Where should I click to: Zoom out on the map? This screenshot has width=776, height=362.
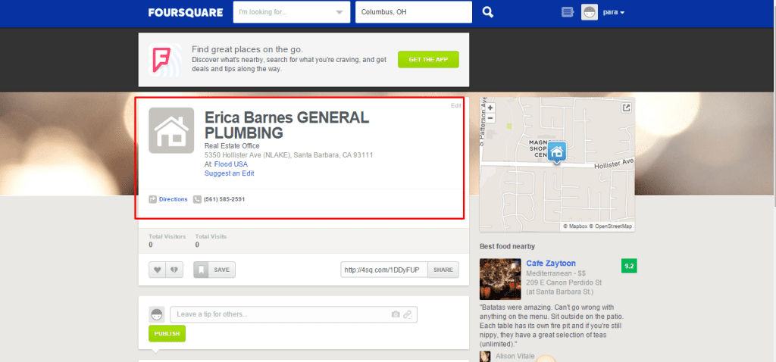[490, 118]
